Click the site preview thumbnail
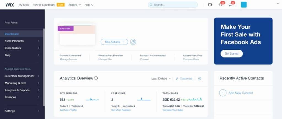Screen dimensions: 282x119 (x=77, y=34)
